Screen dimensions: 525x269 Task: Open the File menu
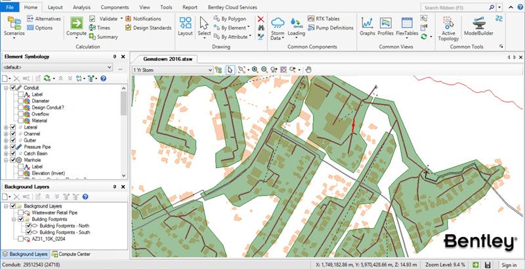pos(10,7)
